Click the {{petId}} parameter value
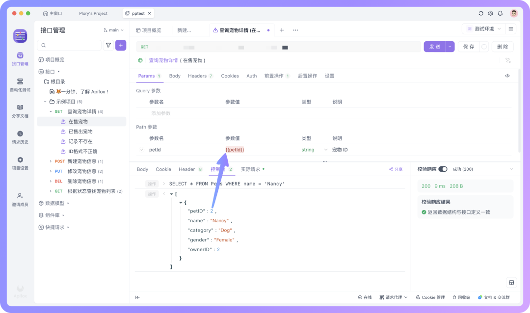This screenshot has width=530, height=313. coord(235,150)
